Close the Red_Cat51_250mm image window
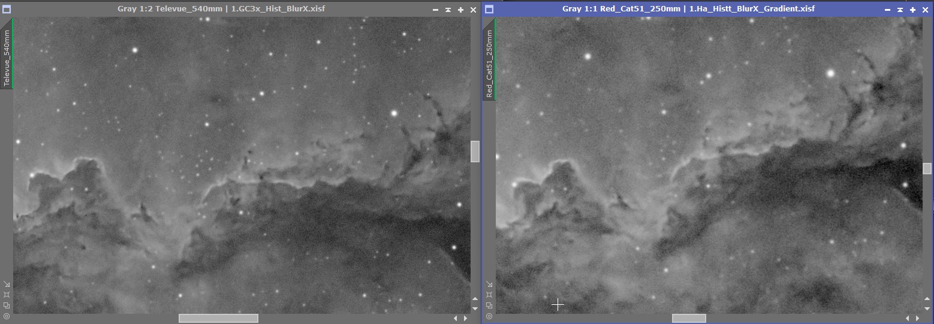The width and height of the screenshot is (934, 324). (x=925, y=10)
